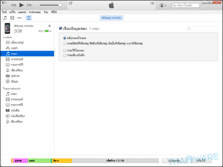Image resolution: width=223 pixels, height=167 pixels.
Task: Select the iPhone device icon button
Action: pyautogui.click(x=29, y=18)
